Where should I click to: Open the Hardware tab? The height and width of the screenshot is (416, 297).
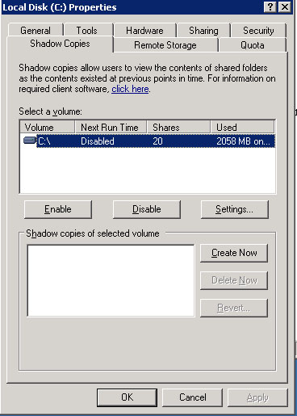point(144,30)
